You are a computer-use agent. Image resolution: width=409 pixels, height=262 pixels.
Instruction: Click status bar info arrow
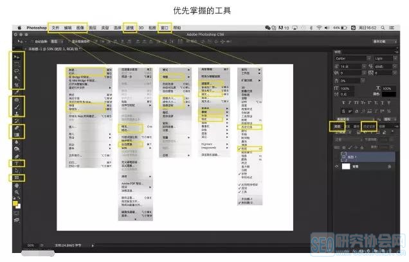click(93, 245)
